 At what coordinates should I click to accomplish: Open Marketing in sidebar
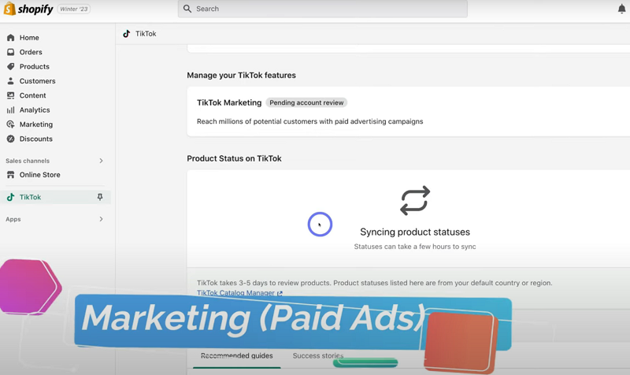coord(36,124)
